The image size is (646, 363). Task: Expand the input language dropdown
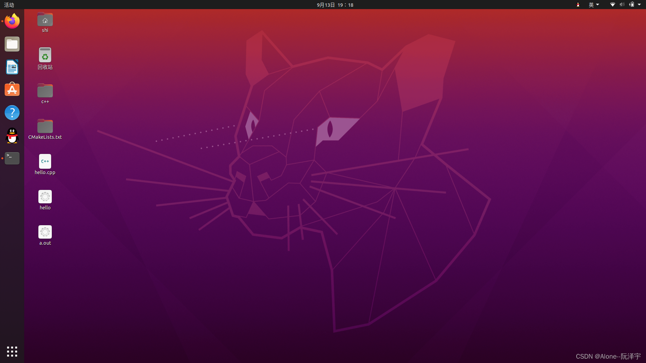click(594, 5)
